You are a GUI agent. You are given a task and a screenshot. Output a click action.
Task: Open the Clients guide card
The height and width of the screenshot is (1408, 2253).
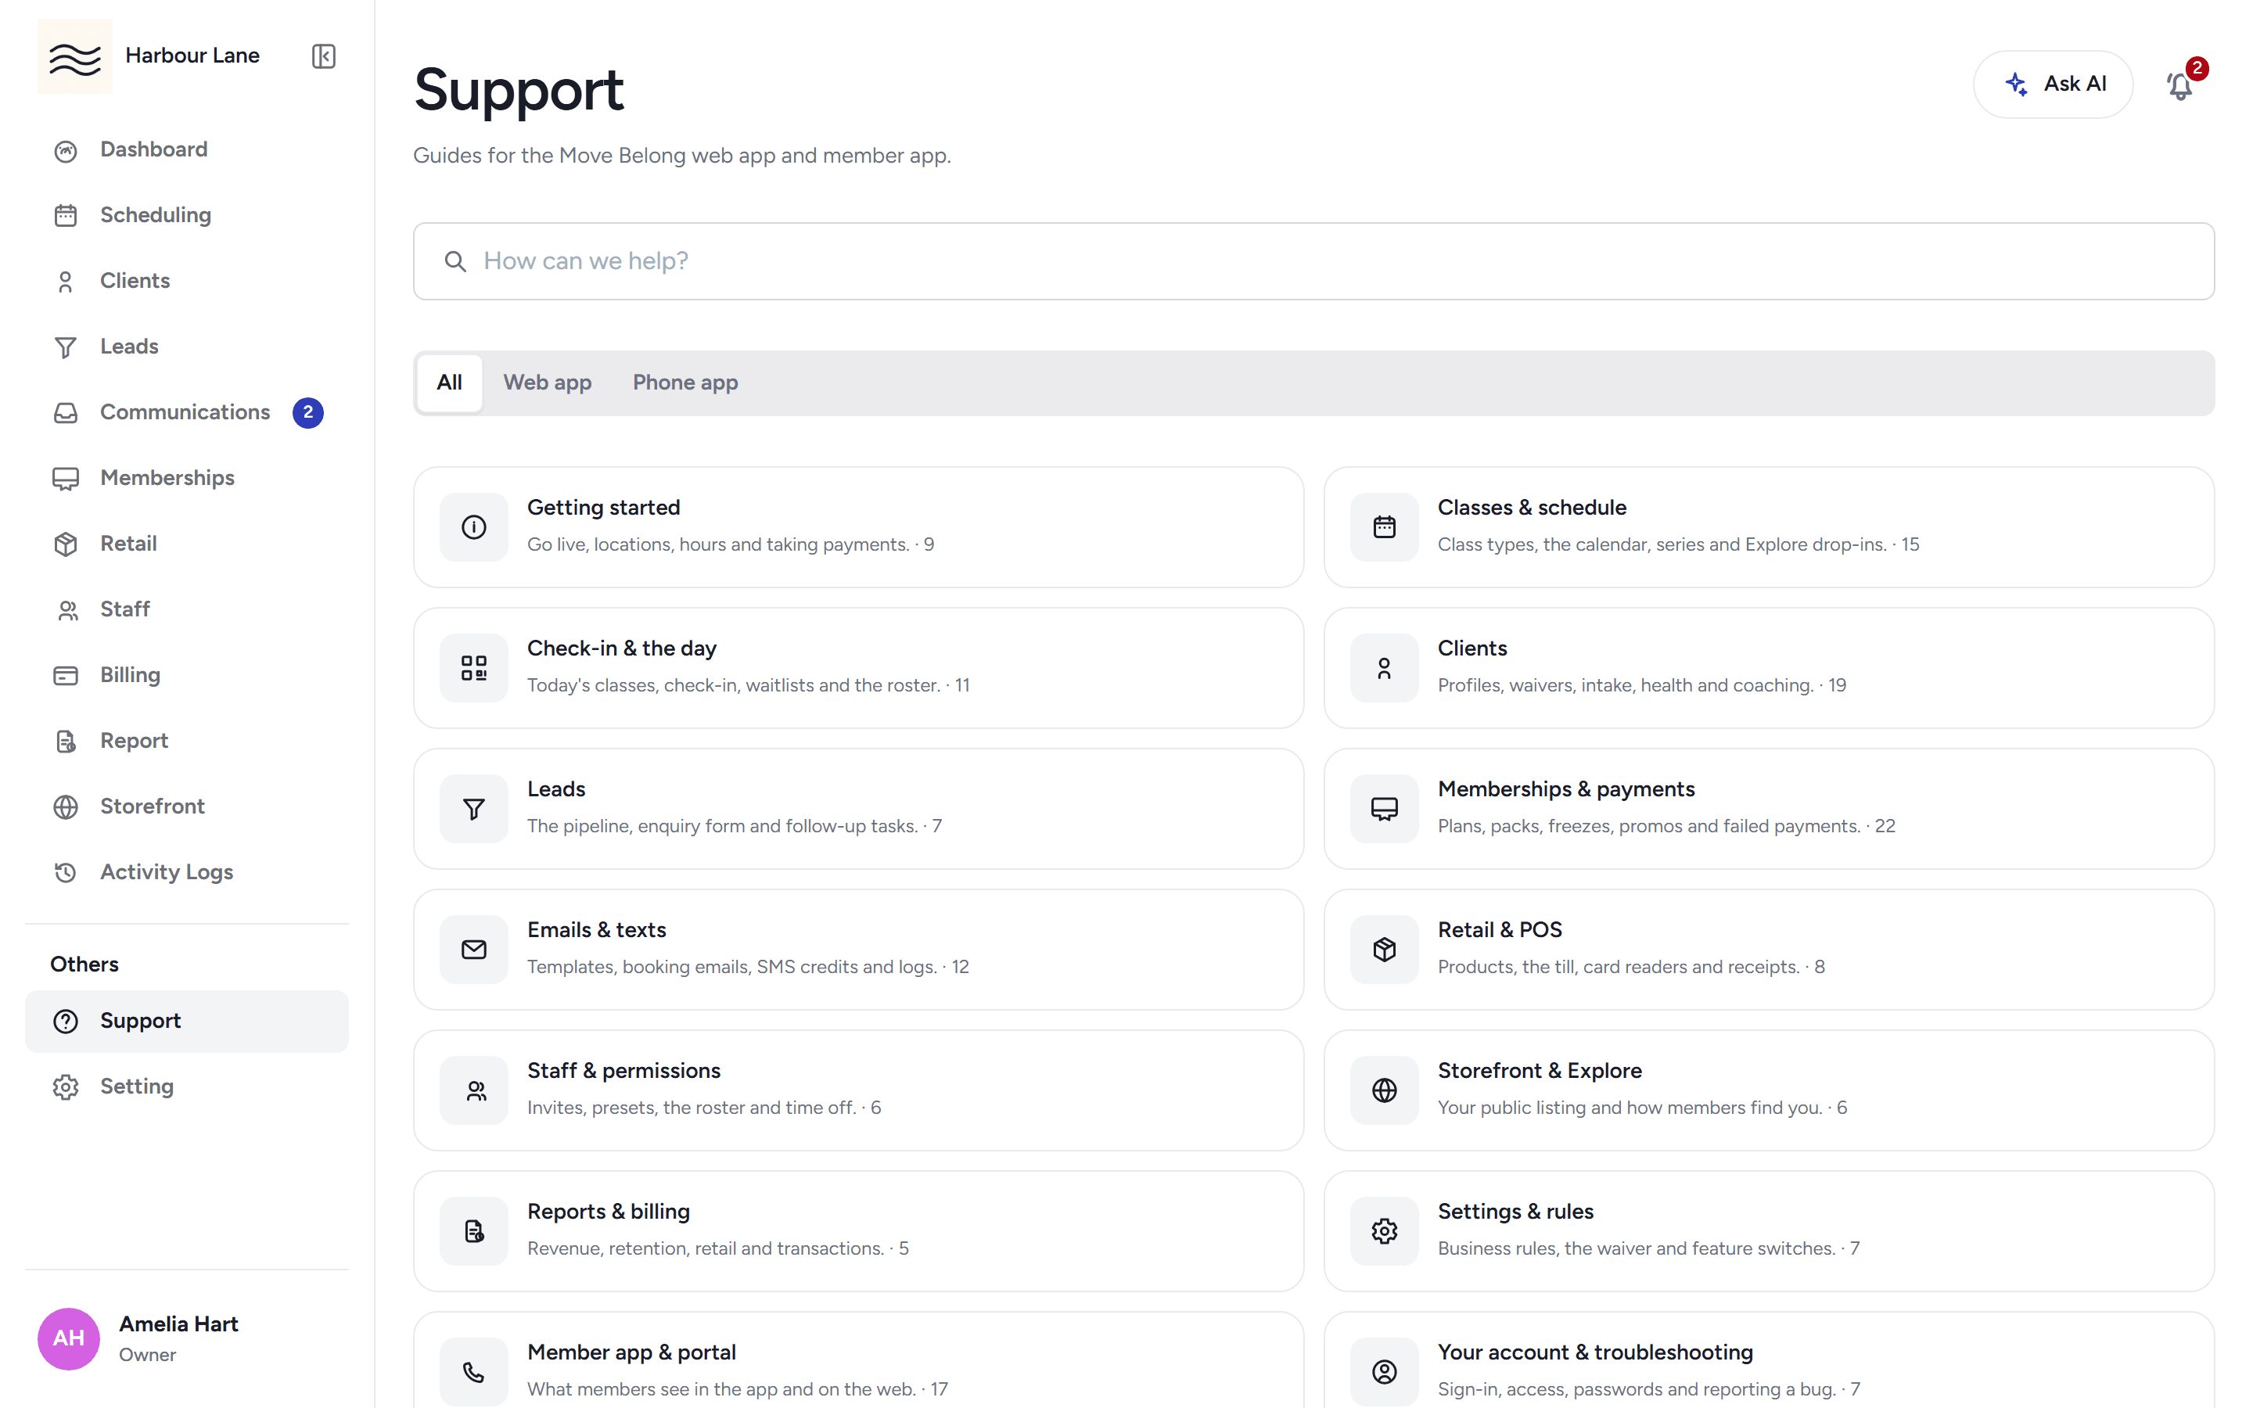coord(1769,668)
